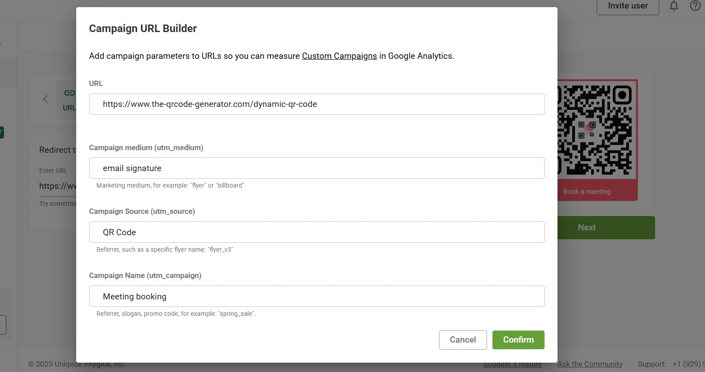Click the notification bell icon

pyautogui.click(x=674, y=6)
